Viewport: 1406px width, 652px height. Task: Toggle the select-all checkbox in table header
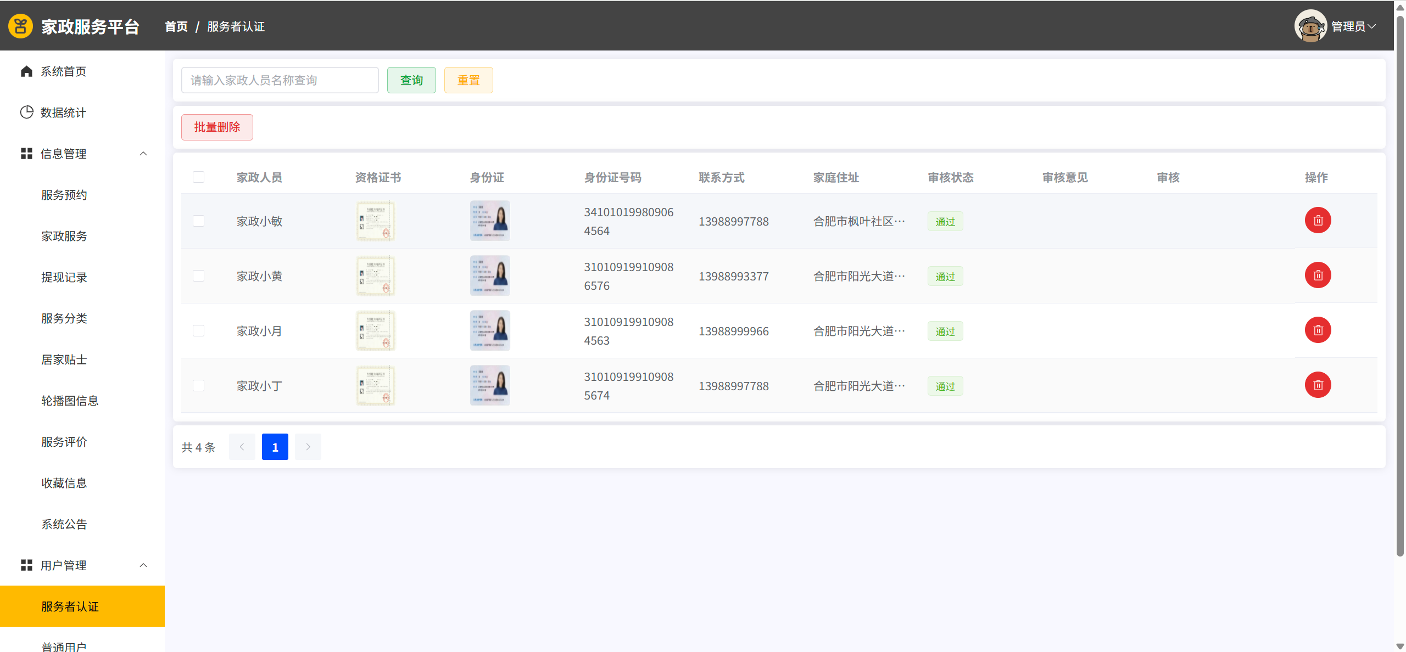tap(199, 177)
